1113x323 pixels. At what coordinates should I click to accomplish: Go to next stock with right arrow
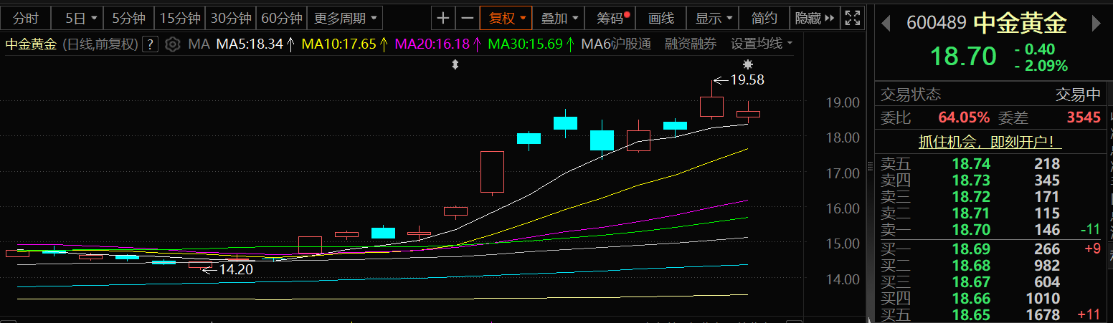[1095, 23]
